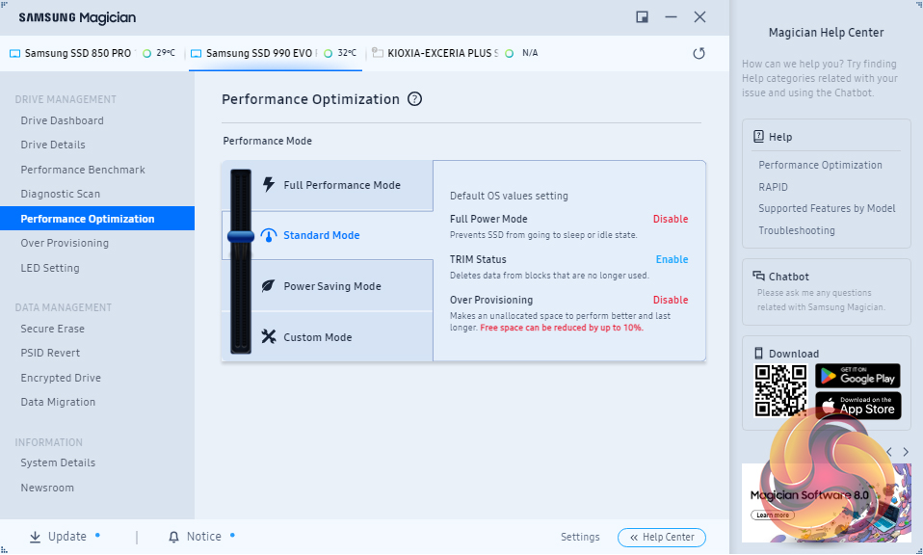This screenshot has height=555, width=923.
Task: Switch to Samsung SSD 850 PRO tab
Action: click(77, 53)
